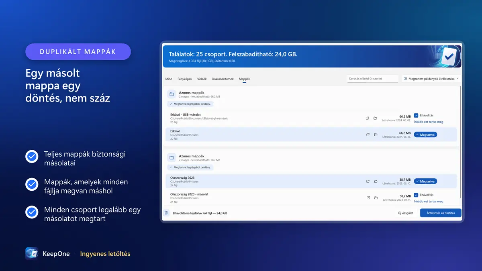Uncheck Eltávolítás for Esküvő - USB-másolat
This screenshot has height=271, width=482.
(416, 115)
